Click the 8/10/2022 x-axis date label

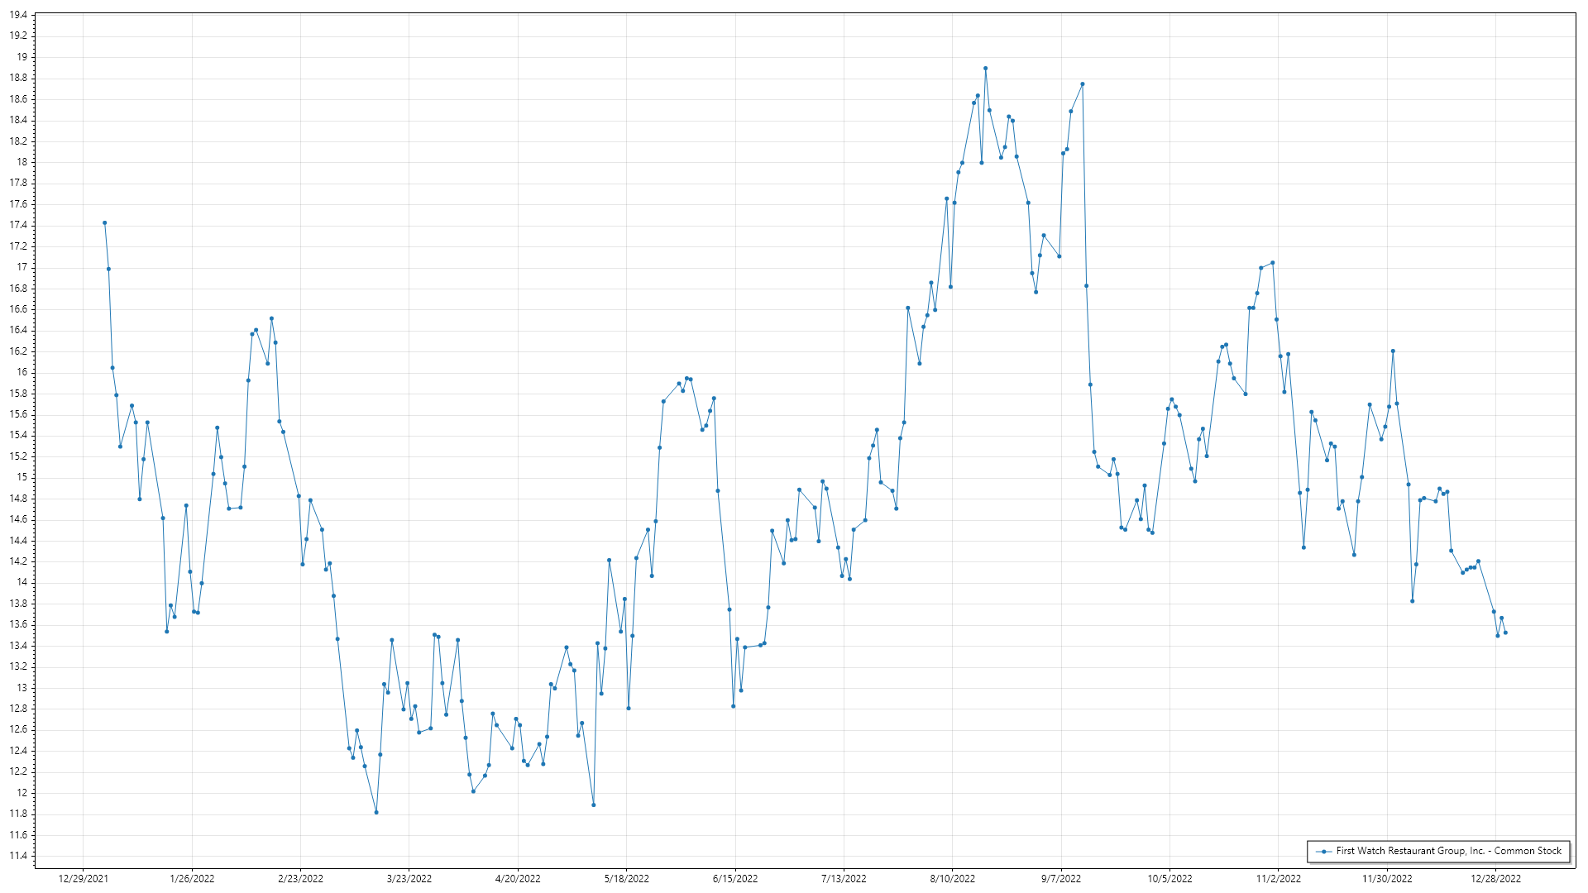point(952,878)
